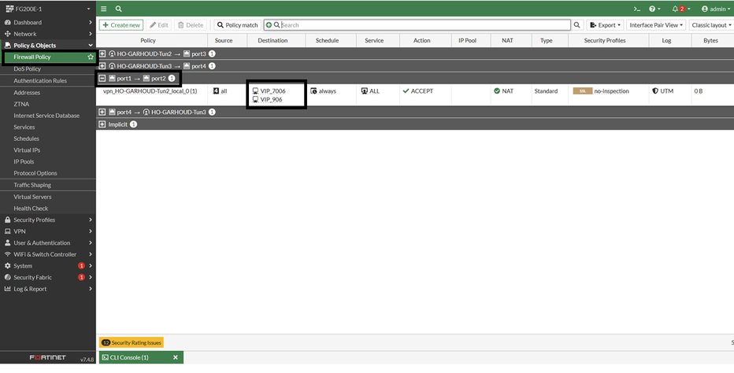The width and height of the screenshot is (734, 373).
Task: Open the admin user menu
Action: tap(716, 9)
